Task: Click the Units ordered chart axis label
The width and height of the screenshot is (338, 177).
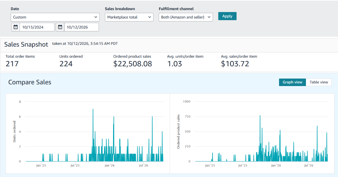Action: point(15,131)
